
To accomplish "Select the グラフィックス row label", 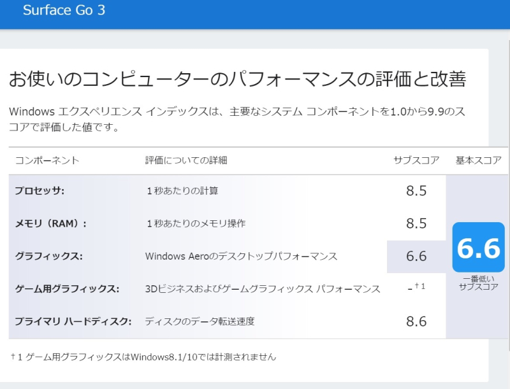I will click(49, 256).
